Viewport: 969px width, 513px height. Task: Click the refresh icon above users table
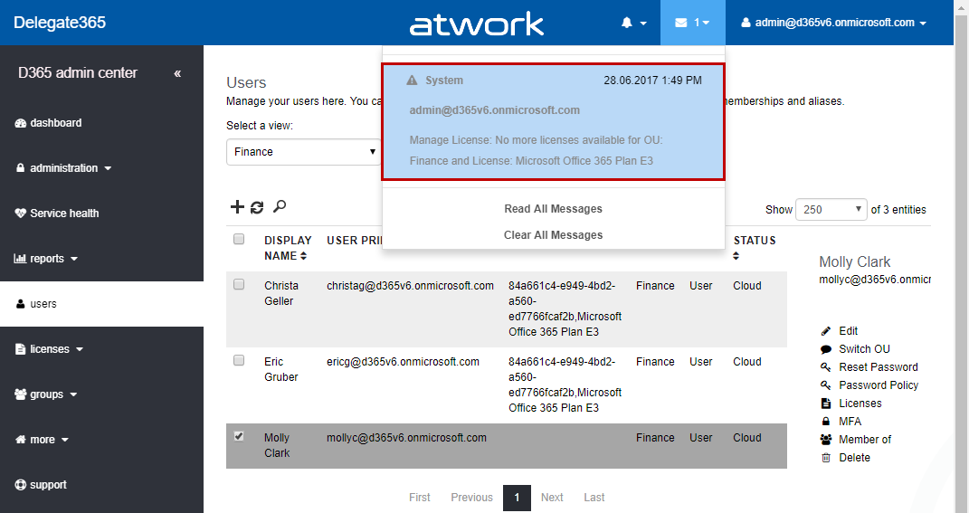(x=258, y=207)
